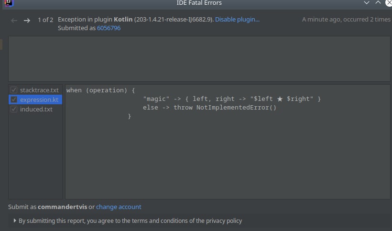392x231 pixels.
Task: Click the change account link
Action: [x=119, y=207]
